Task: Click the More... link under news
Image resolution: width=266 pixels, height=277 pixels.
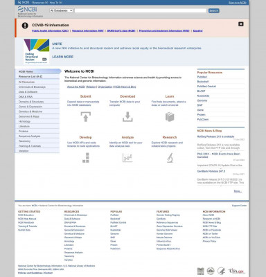Action: 238,191
